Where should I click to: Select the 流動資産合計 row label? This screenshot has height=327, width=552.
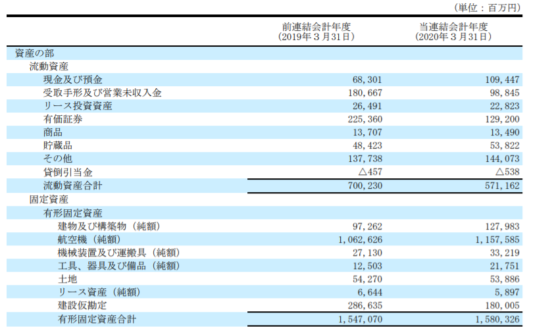click(72, 186)
